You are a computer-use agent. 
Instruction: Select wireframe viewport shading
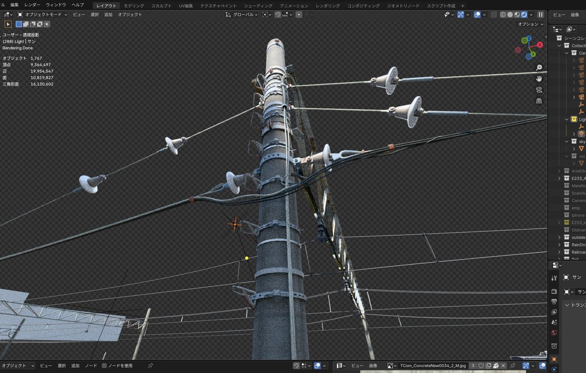tap(502, 15)
